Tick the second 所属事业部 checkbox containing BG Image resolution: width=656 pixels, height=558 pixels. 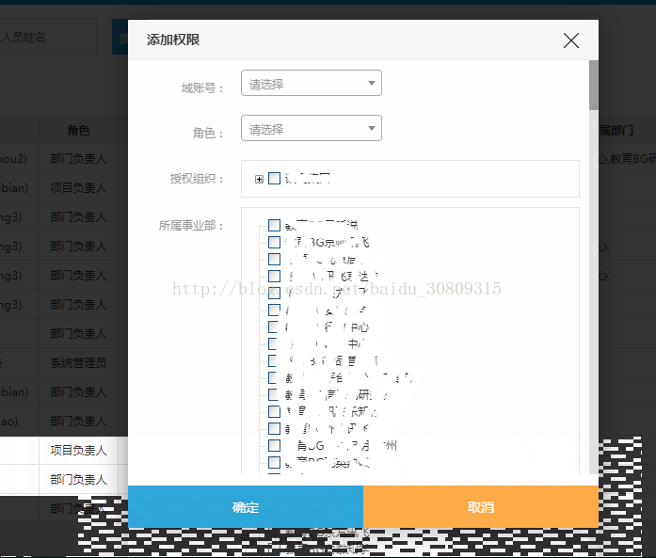[274, 243]
